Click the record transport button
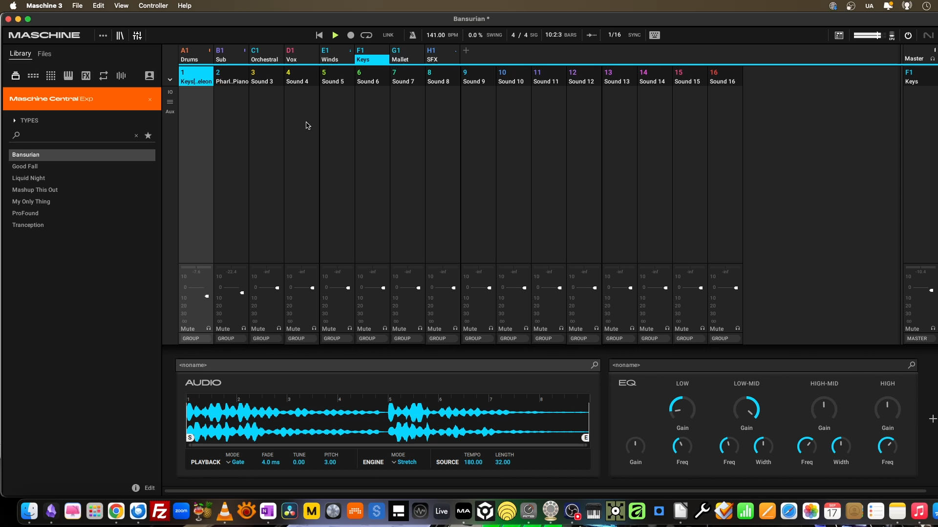Image resolution: width=938 pixels, height=527 pixels. [x=350, y=35]
